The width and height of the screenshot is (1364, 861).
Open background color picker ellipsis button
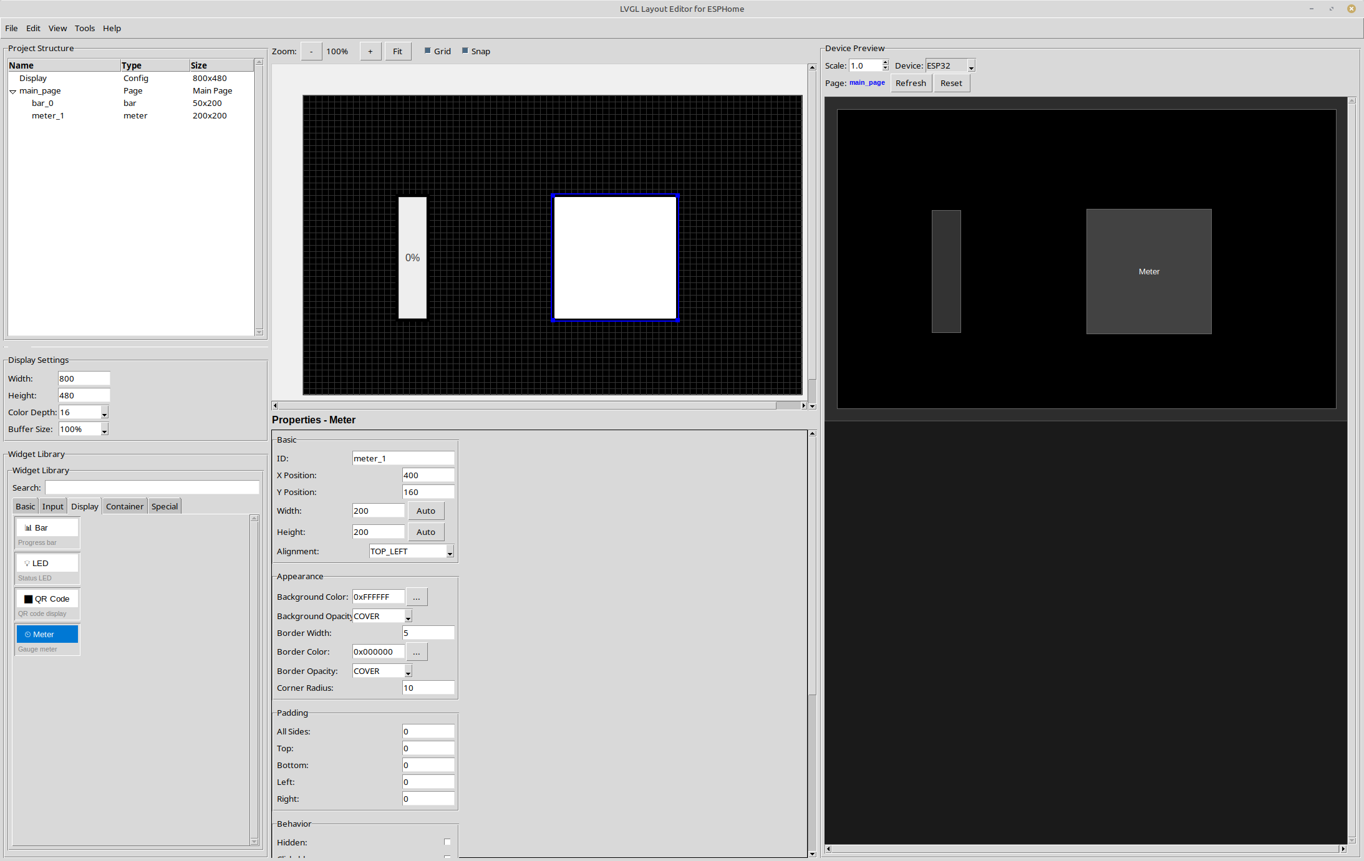(416, 597)
